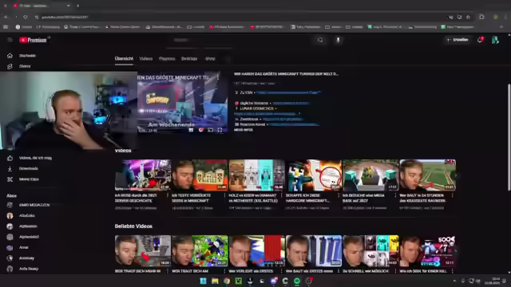Screen dimensions: 511x287
Task: Enter fullscreen on the featured video
Action: point(220,130)
